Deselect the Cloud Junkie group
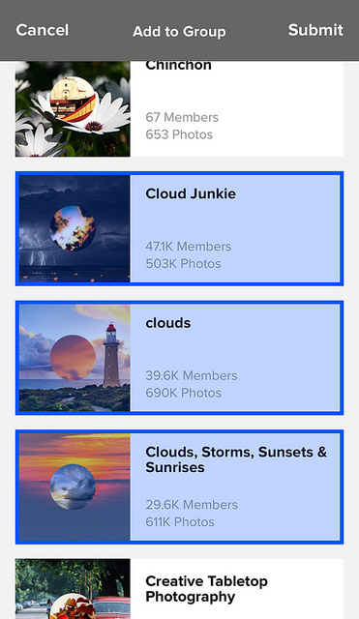This screenshot has height=619, width=359. pyautogui.click(x=180, y=228)
